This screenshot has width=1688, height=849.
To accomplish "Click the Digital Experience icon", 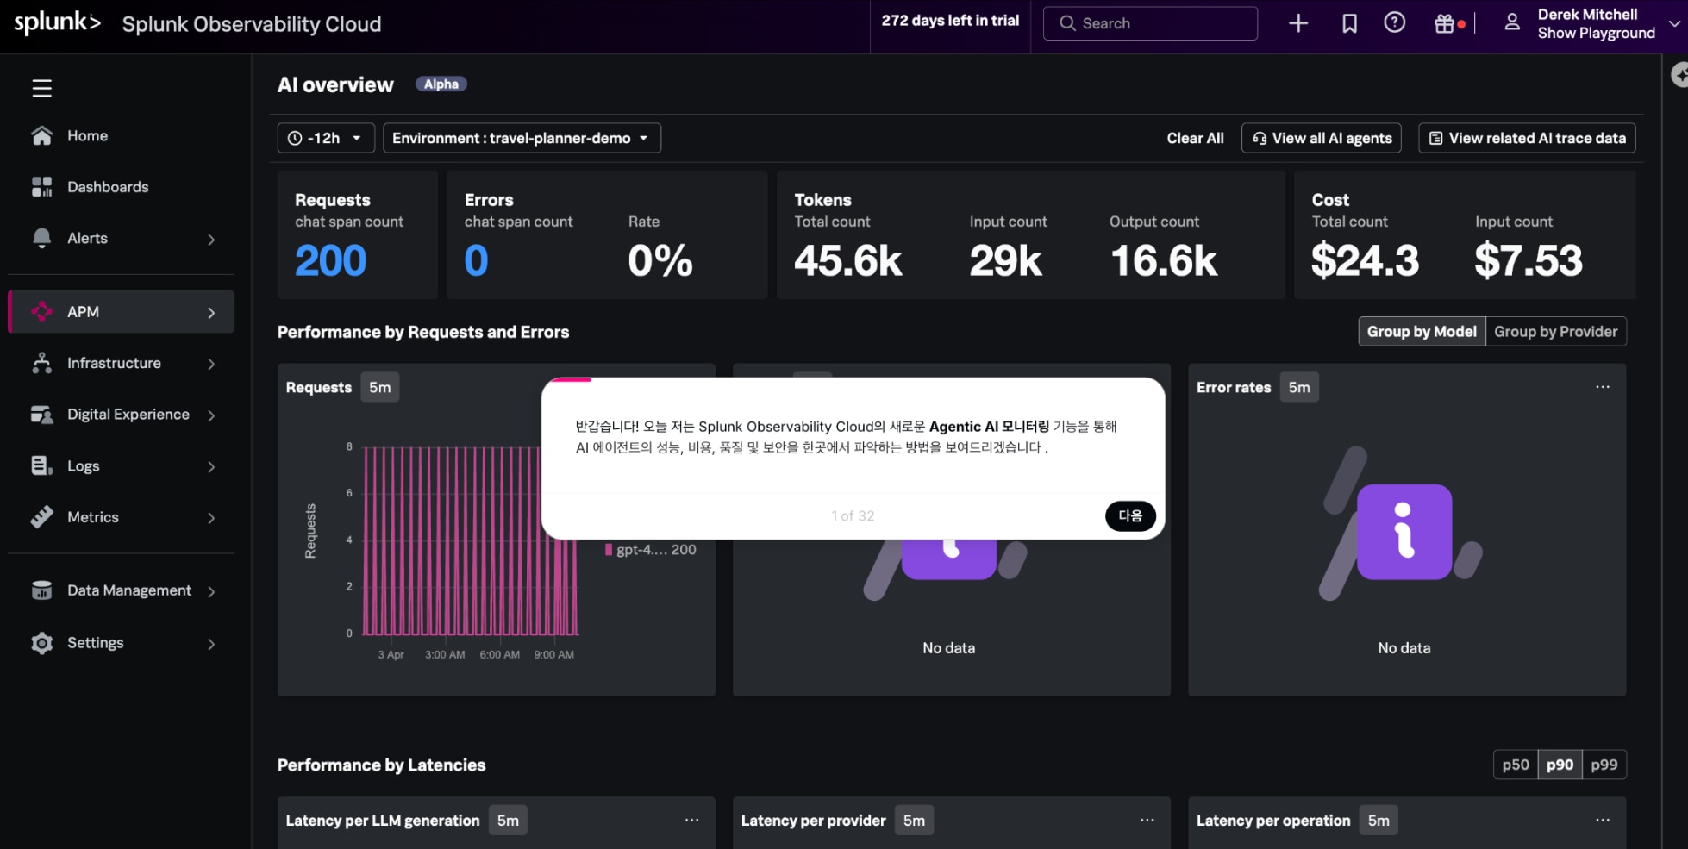I will click(41, 415).
